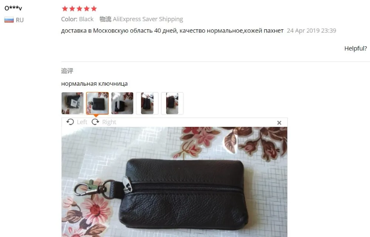Viewport: 370px width, 237px height.
Task: Click the RU country label
Action: click(x=20, y=20)
